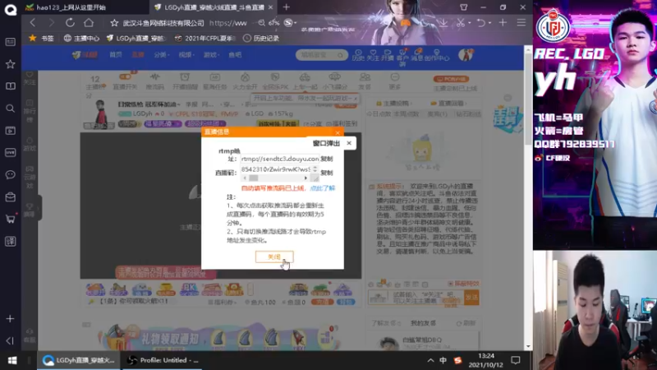Close the orange 直播信息 dialog title bar X

coord(338,132)
